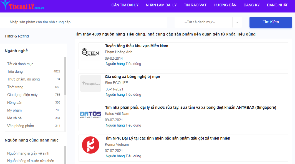Viewport: 295px width, 164px height.
Task: Click the 'Ngành nghề' heading
Action: [x=16, y=51]
